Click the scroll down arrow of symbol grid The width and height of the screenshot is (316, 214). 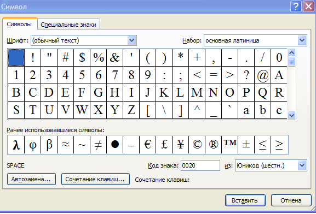291,116
